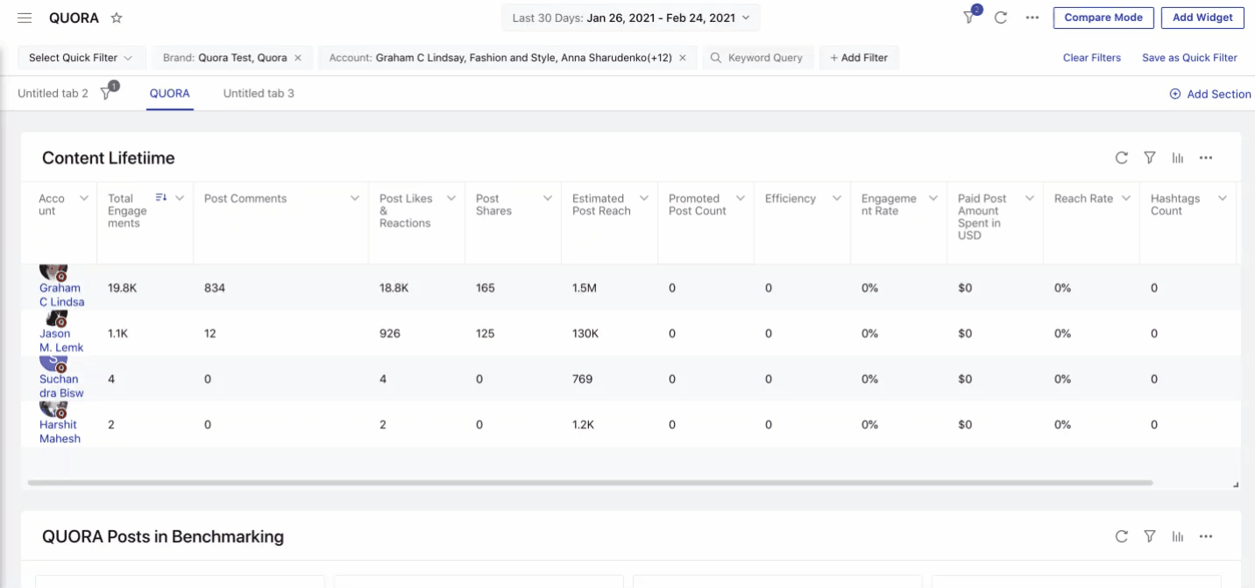The width and height of the screenshot is (1255, 588).
Task: Expand Account column menu chevron
Action: coord(84,199)
